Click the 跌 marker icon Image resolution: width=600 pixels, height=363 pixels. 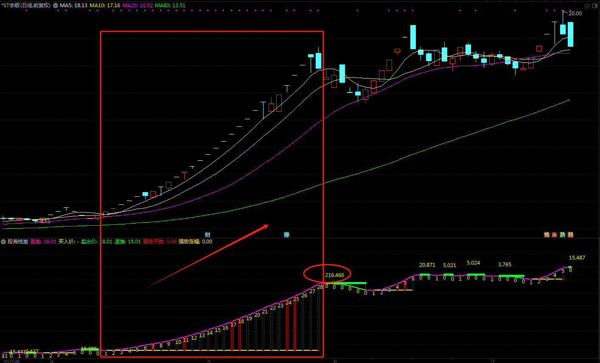pos(563,235)
